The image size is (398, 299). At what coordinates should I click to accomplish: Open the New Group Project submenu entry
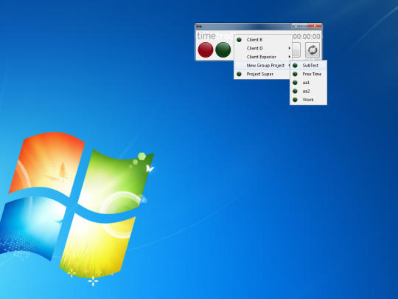[x=262, y=66]
